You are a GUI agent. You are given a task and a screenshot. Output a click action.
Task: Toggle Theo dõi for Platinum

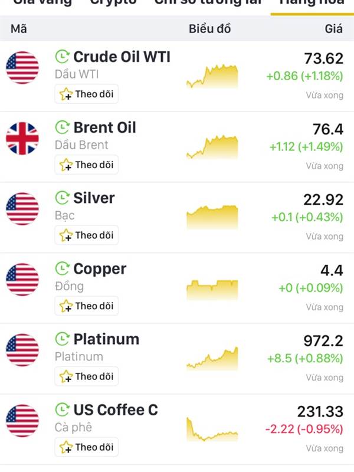(86, 376)
